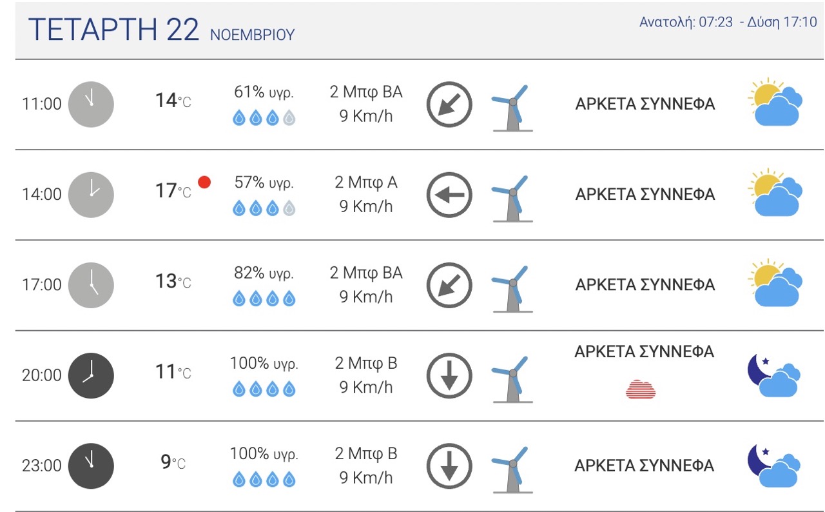
Task: Click the 2 Μπφ Α wind text
Action: pos(365,182)
